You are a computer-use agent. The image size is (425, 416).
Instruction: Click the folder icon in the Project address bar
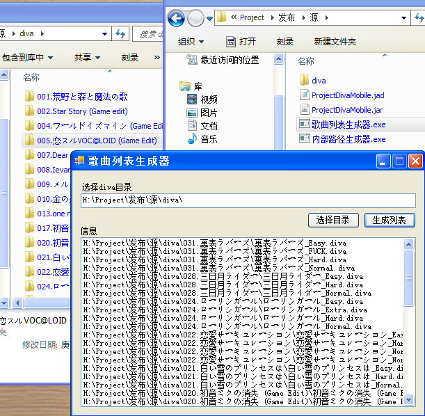[222, 17]
